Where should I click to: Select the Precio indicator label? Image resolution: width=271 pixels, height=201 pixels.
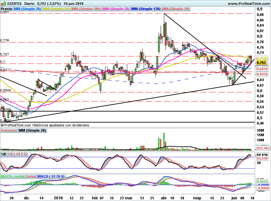point(6,9)
